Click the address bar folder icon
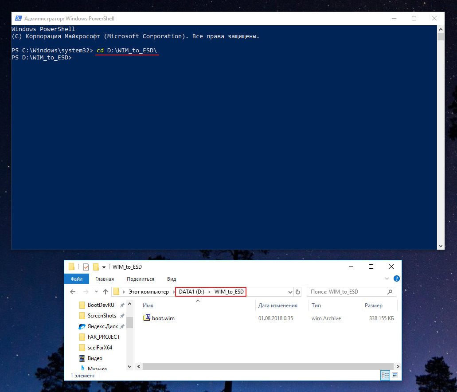Screen dimensions: 457x392 coord(116,292)
